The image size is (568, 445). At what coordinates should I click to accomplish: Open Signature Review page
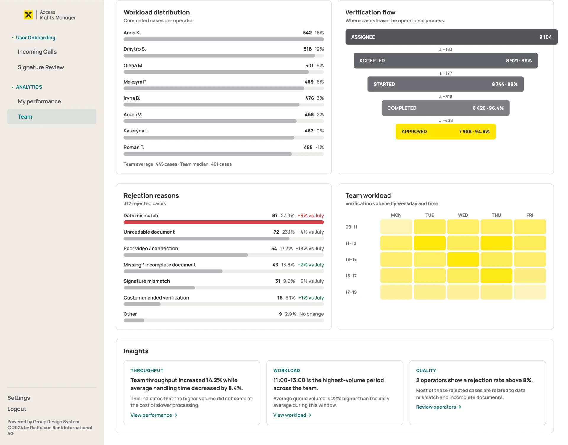pos(41,67)
